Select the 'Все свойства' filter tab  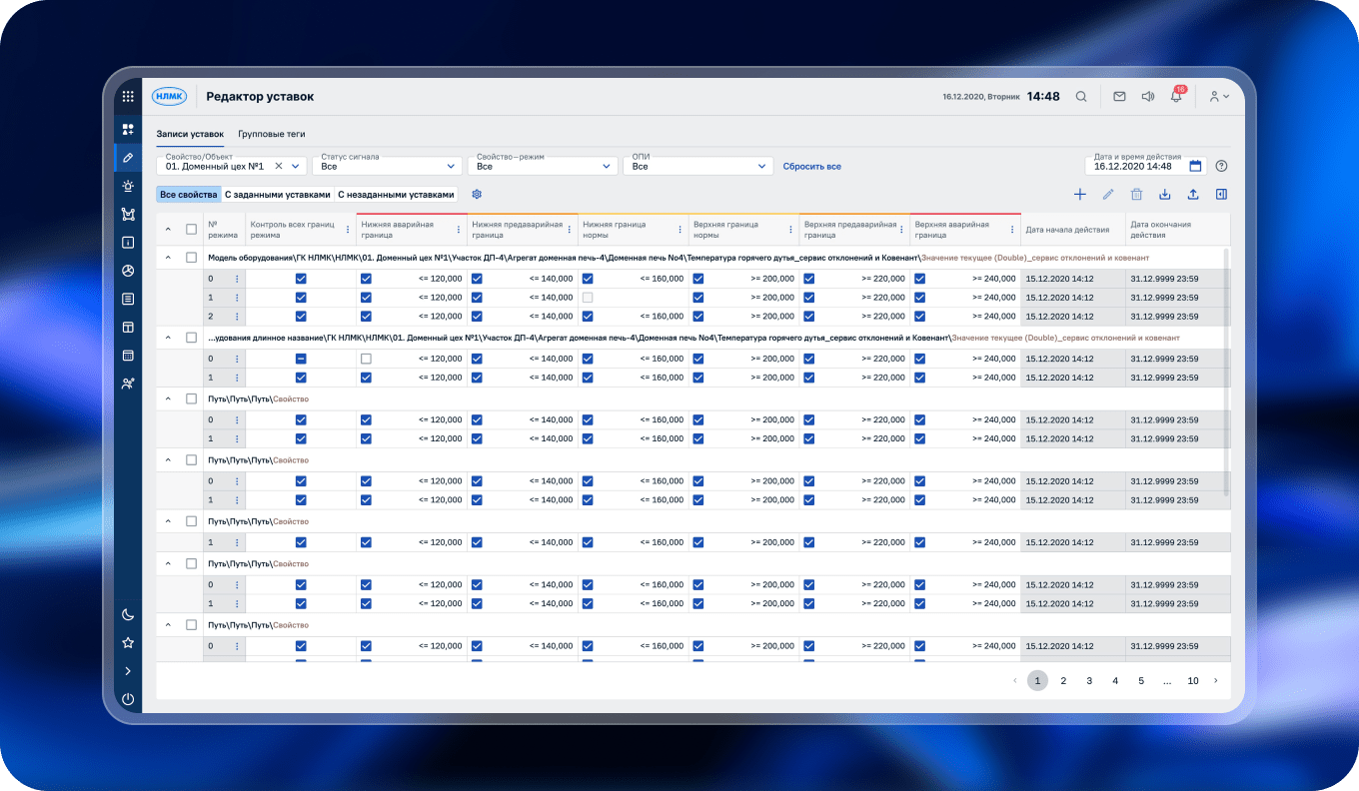[x=188, y=195]
